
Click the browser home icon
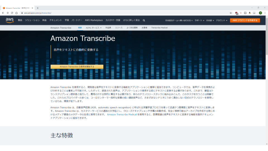pos(16,13)
